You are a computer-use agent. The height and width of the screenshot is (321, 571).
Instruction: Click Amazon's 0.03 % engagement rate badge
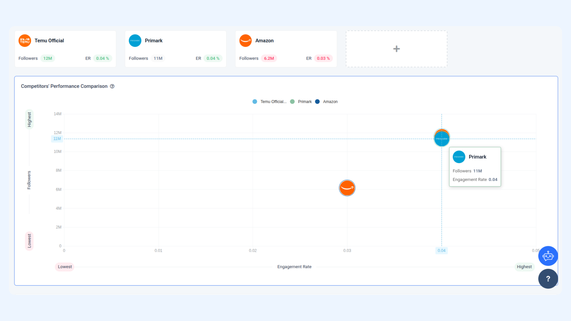click(x=323, y=58)
